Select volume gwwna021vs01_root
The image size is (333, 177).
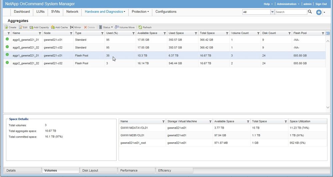[x=223, y=143]
